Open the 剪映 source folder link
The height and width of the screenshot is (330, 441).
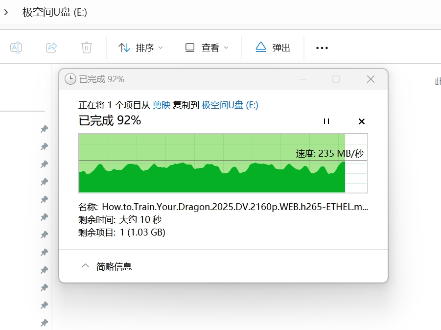[x=162, y=105]
